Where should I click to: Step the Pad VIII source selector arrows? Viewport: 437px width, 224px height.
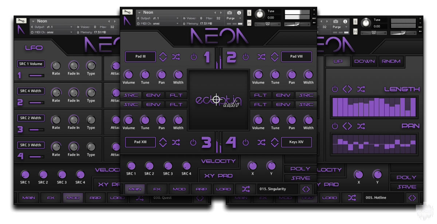[275, 57]
